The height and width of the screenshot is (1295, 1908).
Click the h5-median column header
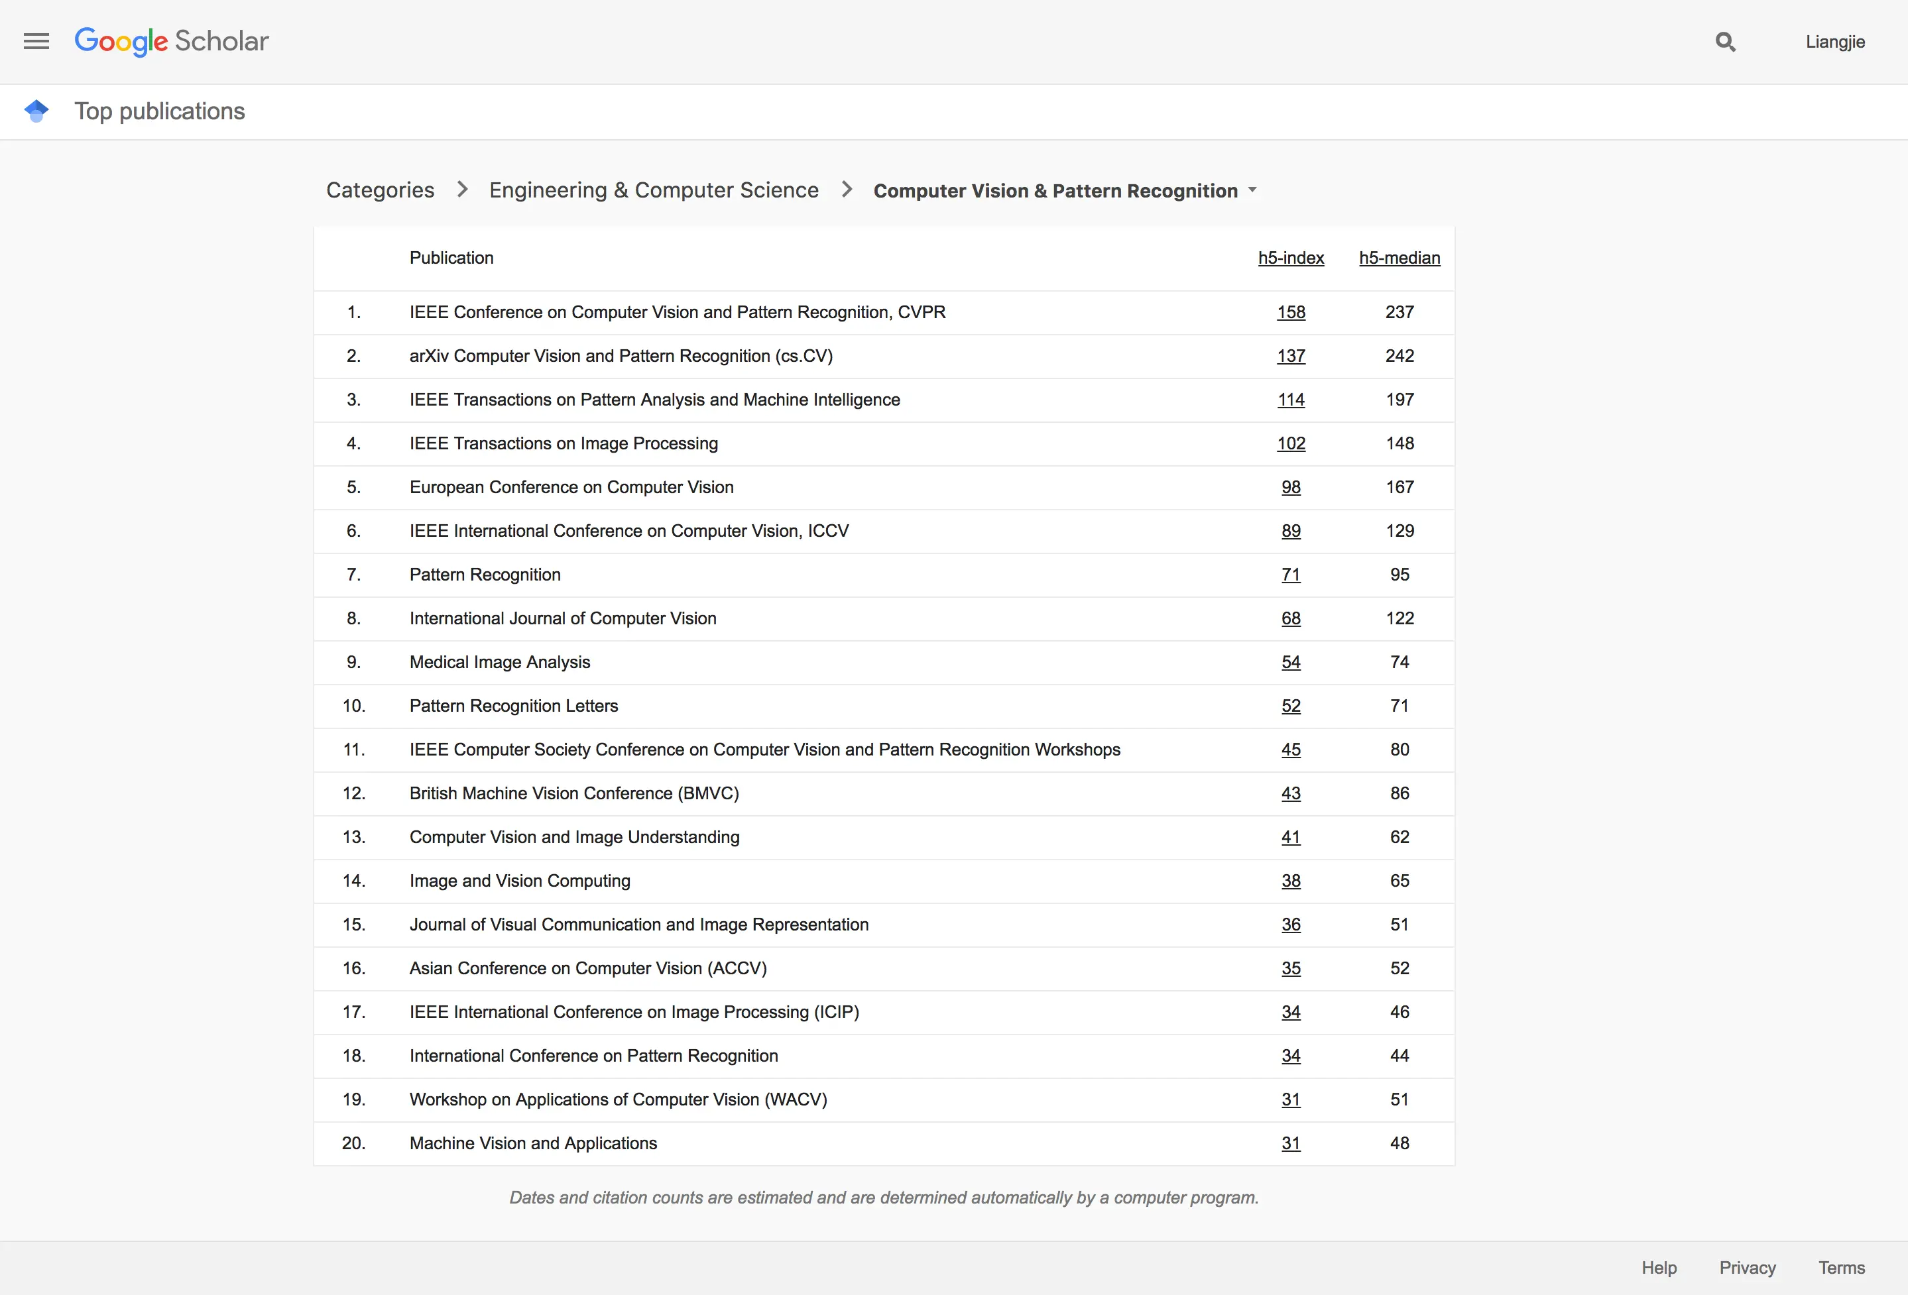point(1399,258)
